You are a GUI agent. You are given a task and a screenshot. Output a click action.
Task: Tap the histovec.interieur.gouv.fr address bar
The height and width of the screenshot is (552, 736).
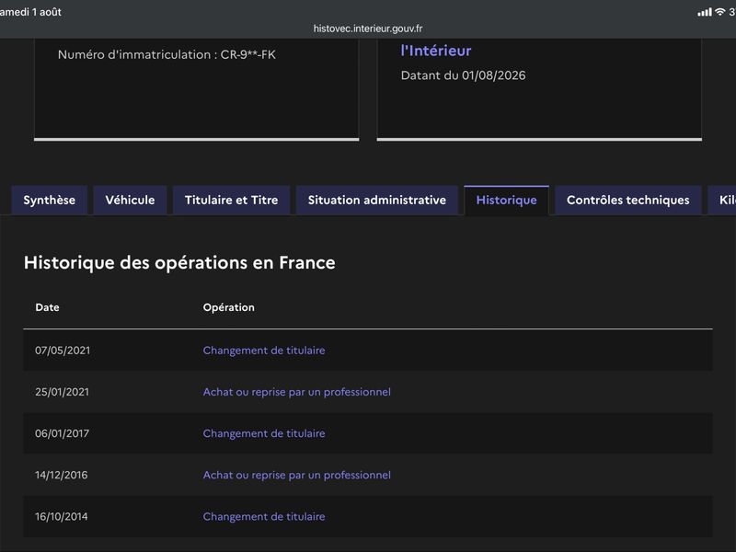coord(368,29)
